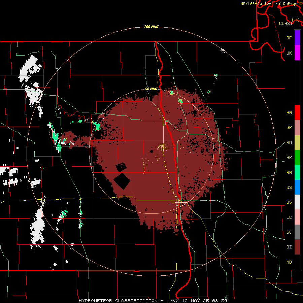The image size is (303, 303).
Task: Click the GC legend label
Action: [x=289, y=232]
